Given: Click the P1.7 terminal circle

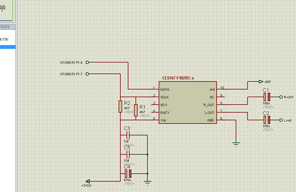Looking at the screenshot, I should pyautogui.click(x=87, y=74).
